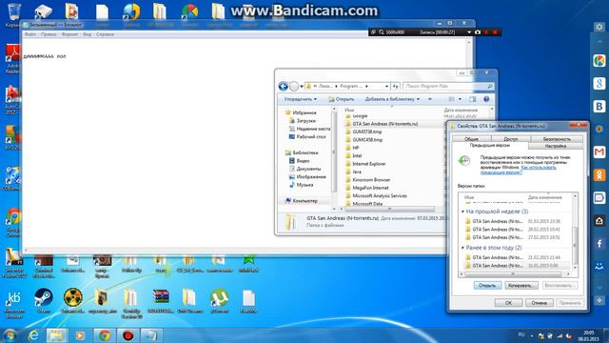Select Музыка library in navigation pane
This screenshot has width=609, height=343.
[301, 185]
